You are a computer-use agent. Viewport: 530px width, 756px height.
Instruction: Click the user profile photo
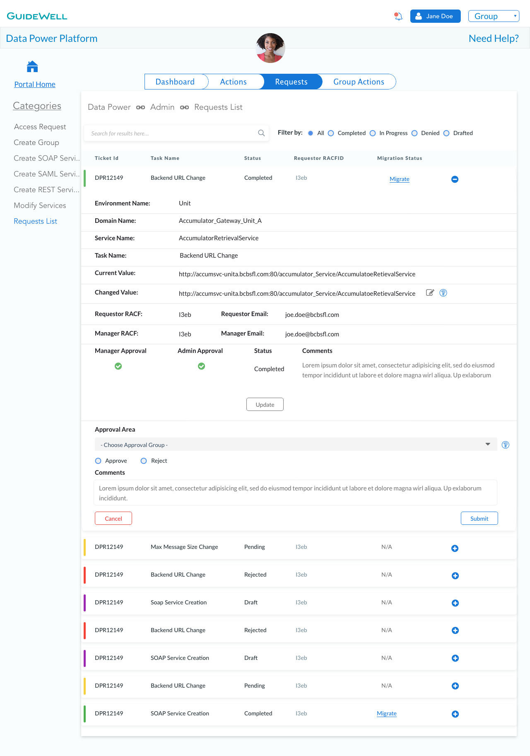[270, 48]
